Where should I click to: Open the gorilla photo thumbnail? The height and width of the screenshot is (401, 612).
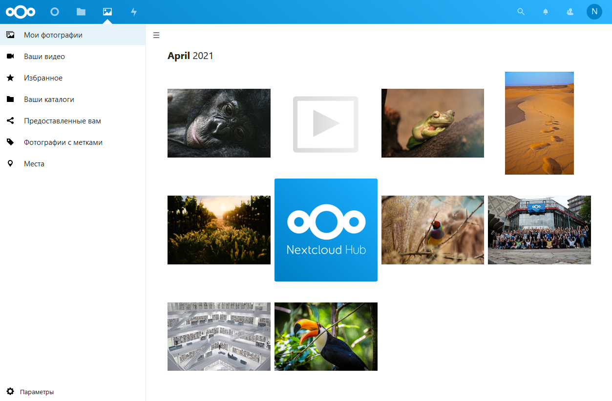coord(219,123)
